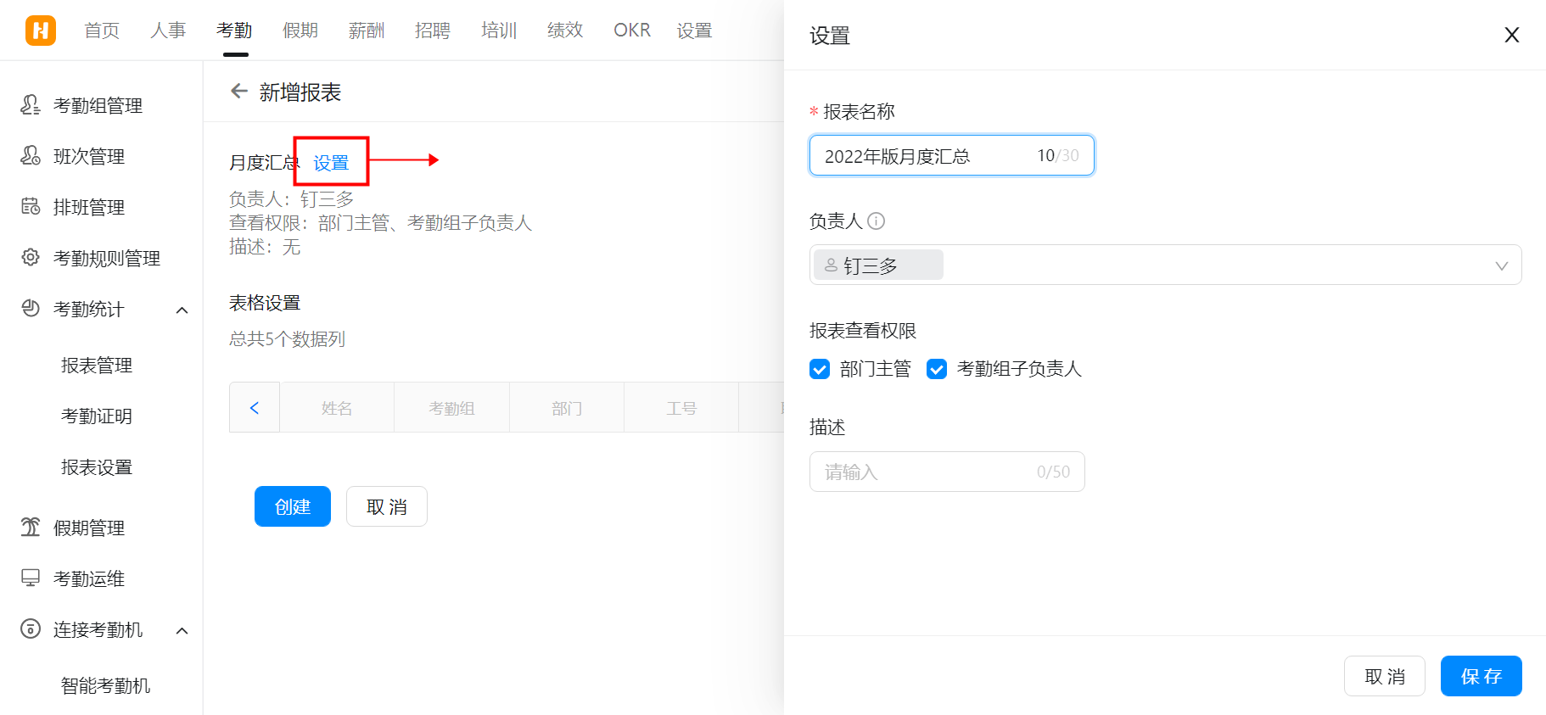Open the 首页 tab
Image resolution: width=1546 pixels, height=715 pixels.
(x=102, y=31)
